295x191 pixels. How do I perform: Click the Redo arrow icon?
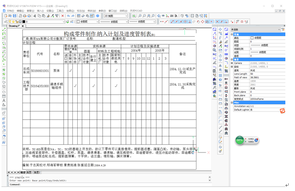coord(72,16)
